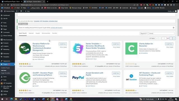The width and height of the screenshot is (179, 101).
Task: Open Microsoft Edge from the taskbar
Action: click(x=11, y=99)
